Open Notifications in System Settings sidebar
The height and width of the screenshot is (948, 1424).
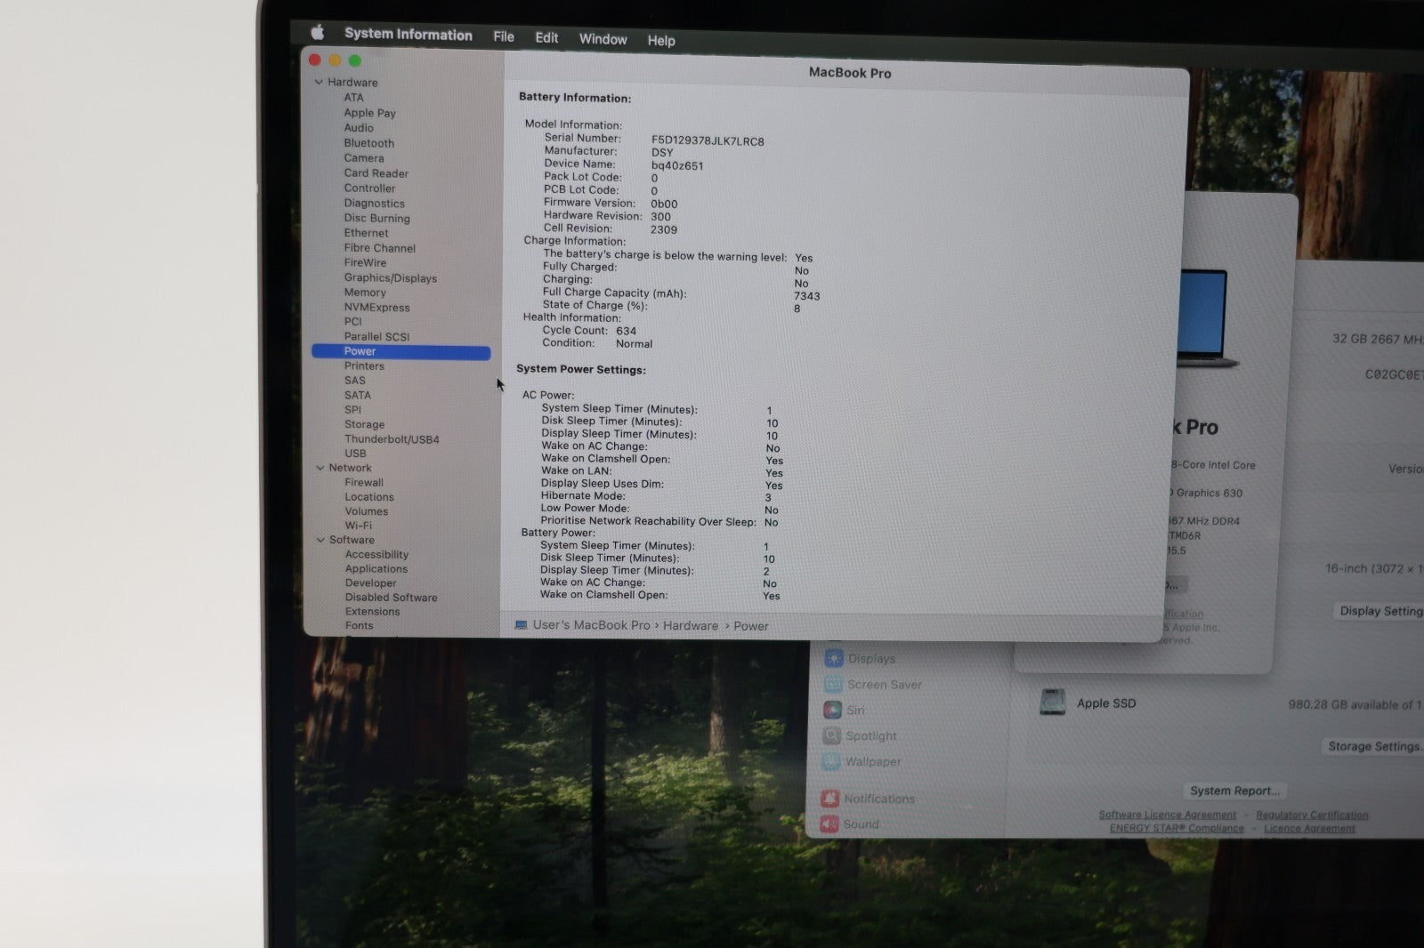pos(868,799)
